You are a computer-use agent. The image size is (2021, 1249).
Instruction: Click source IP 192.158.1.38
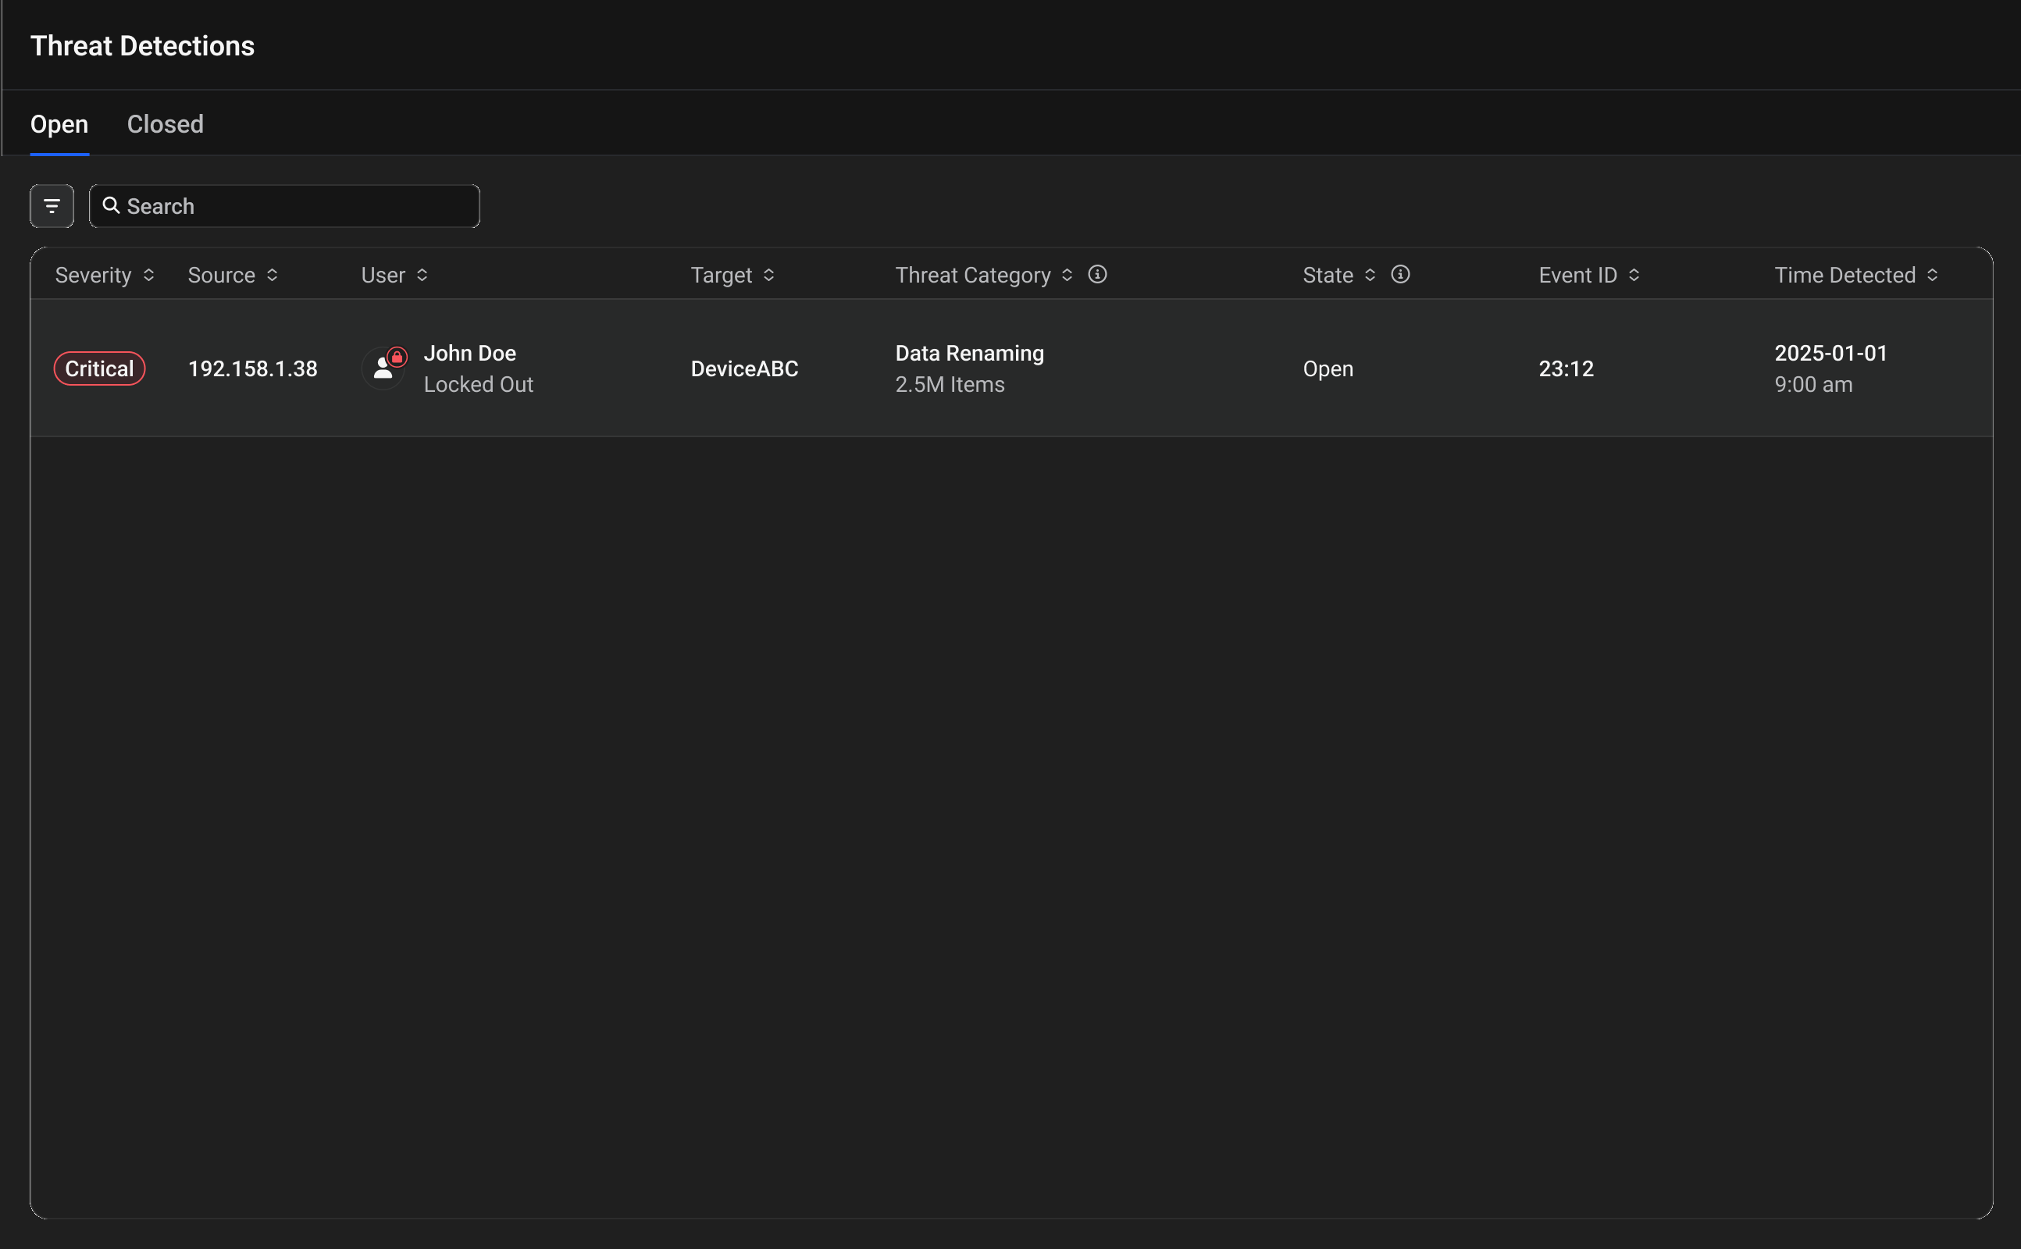coord(252,368)
